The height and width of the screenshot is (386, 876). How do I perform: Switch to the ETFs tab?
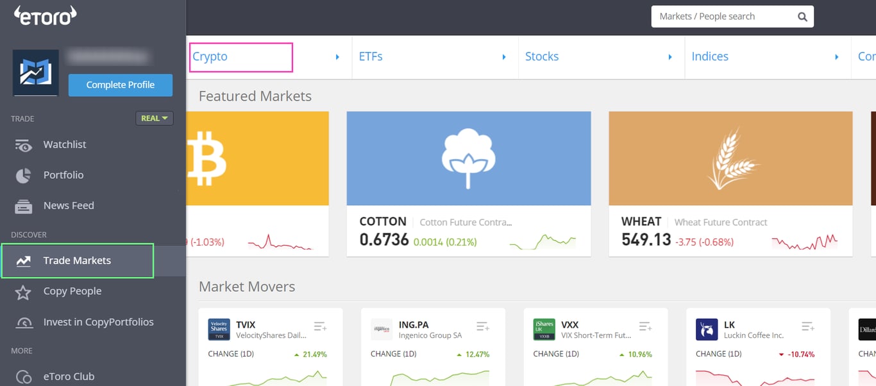(371, 56)
